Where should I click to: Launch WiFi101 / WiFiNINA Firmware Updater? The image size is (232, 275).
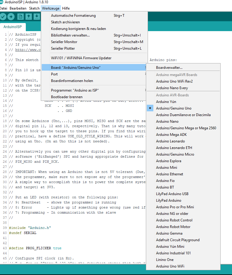(x=94, y=58)
